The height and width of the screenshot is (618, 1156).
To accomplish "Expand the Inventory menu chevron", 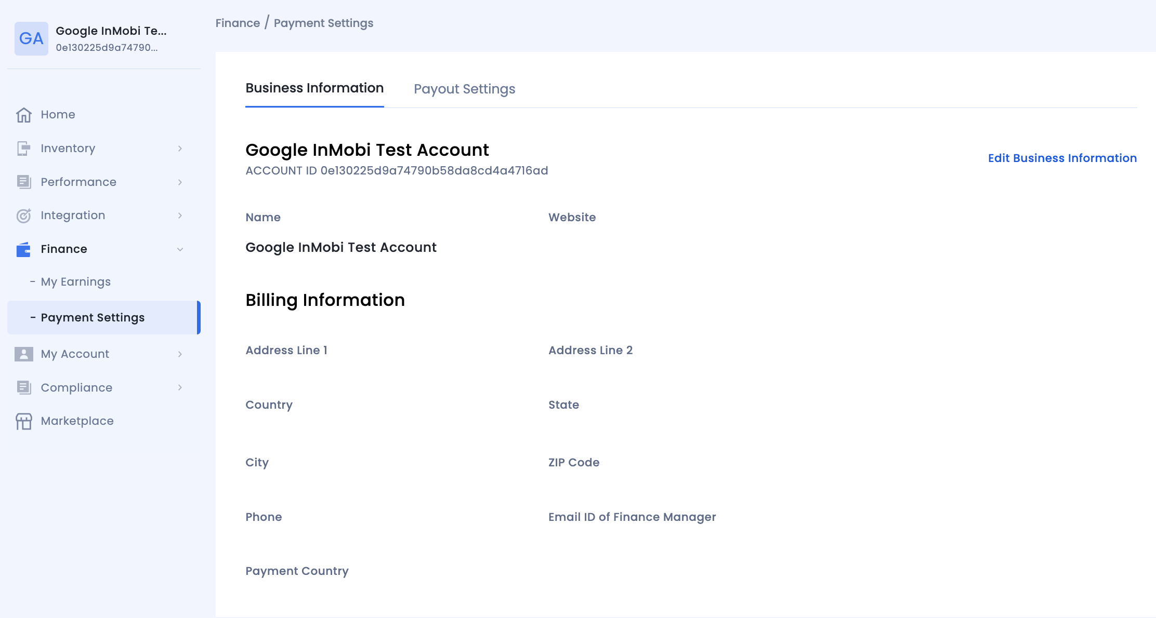I will (180, 149).
